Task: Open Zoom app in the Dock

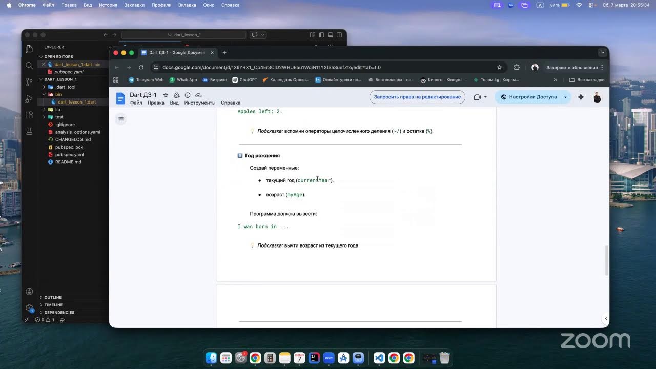Action: (329, 358)
